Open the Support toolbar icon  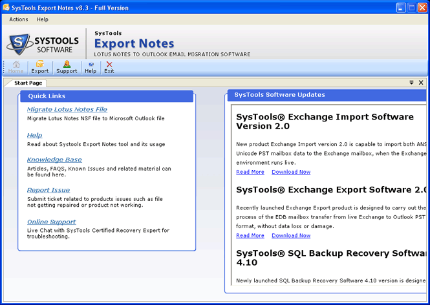[x=67, y=67]
